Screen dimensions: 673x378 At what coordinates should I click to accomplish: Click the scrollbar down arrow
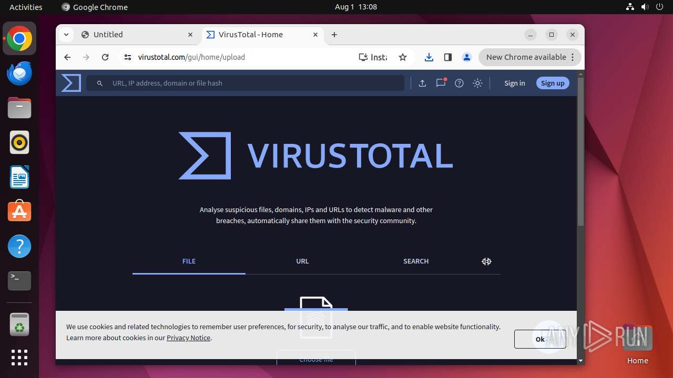[x=580, y=361]
